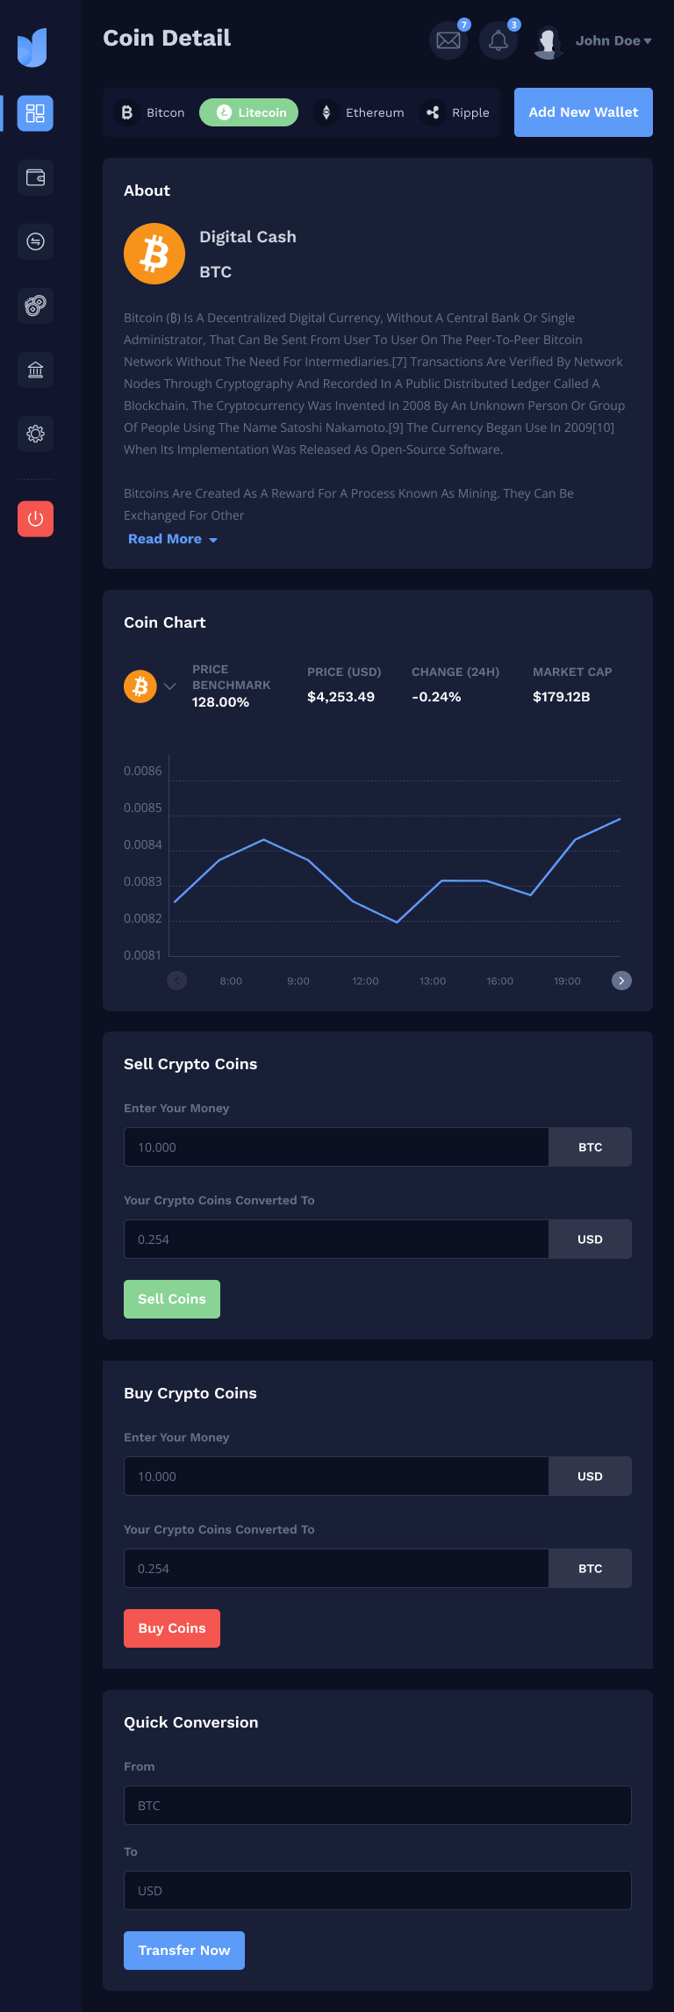The width and height of the screenshot is (674, 2012).
Task: Select the Ripple coin tab
Action: [458, 112]
